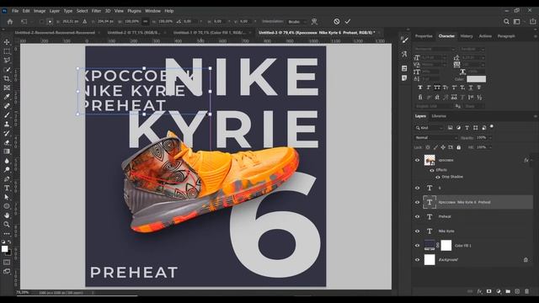
Task: Click the text Color swatch in Character panel
Action: (x=476, y=79)
